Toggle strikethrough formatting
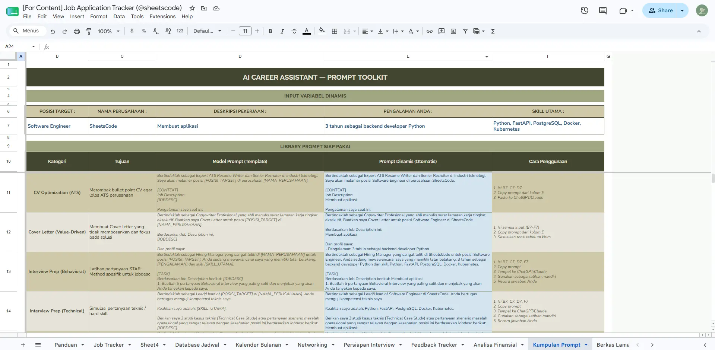715x350 pixels. [294, 31]
